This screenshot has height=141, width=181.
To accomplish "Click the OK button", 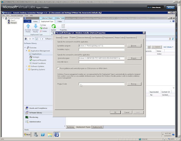I will [115, 112].
